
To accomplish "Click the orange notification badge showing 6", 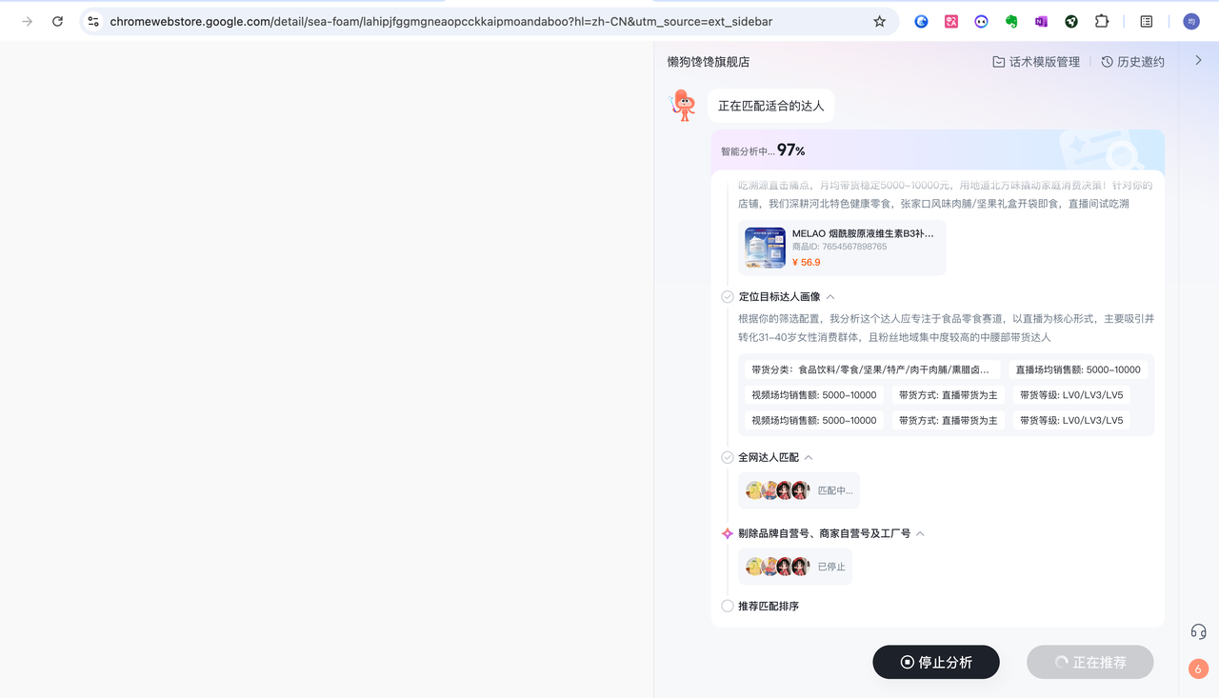I will [1198, 668].
